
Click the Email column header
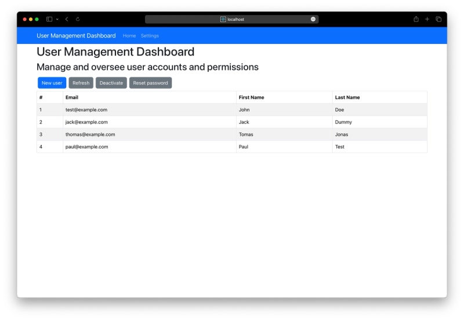coord(150,97)
